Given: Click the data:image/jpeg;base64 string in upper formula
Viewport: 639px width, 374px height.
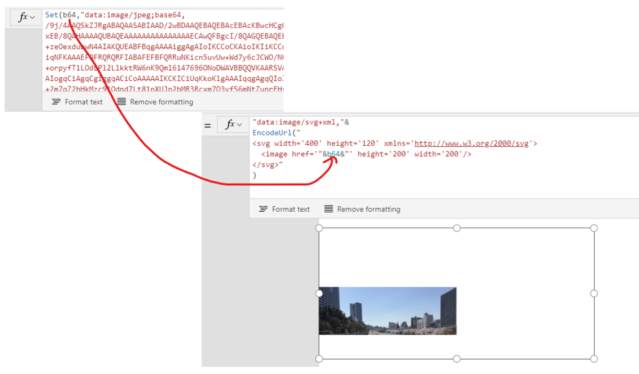Looking at the screenshot, I should tap(133, 14).
